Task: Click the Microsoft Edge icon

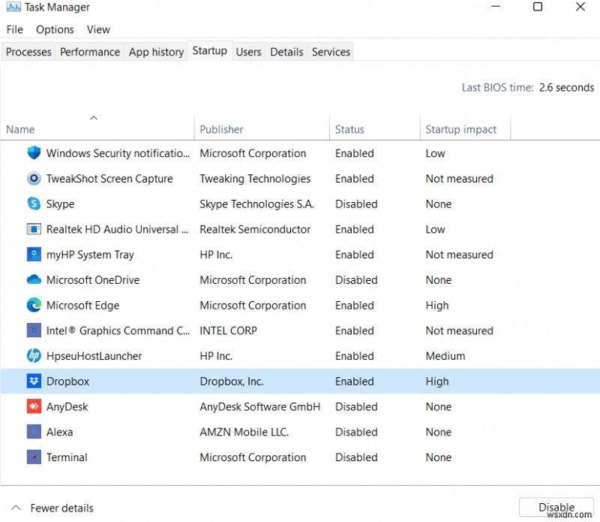Action: (33, 305)
